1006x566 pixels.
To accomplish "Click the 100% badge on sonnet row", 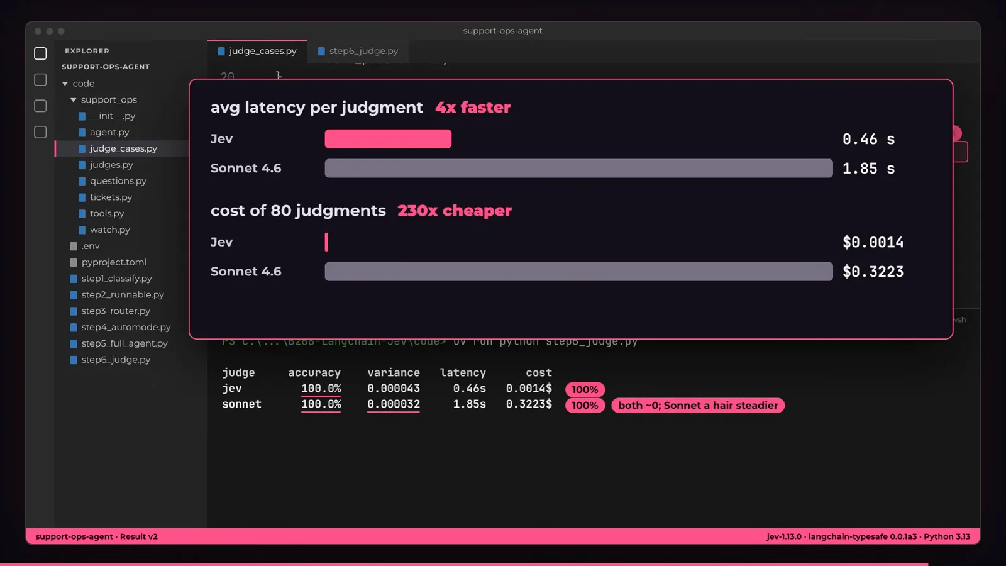I will click(x=585, y=406).
